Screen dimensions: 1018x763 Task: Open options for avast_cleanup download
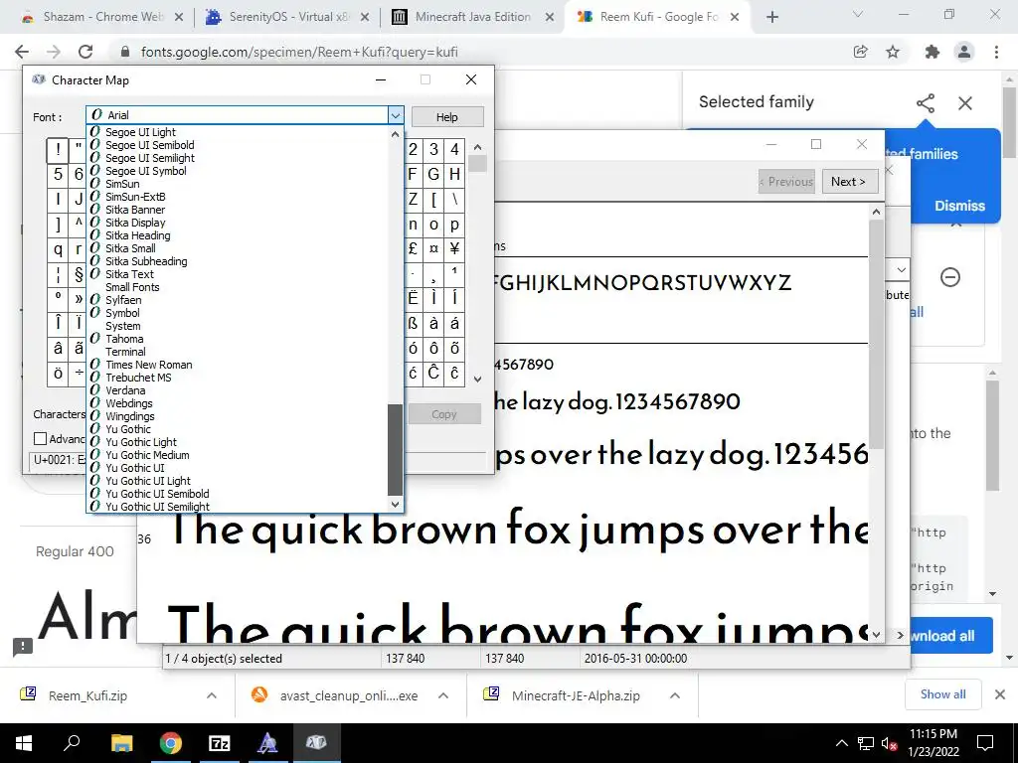point(443,695)
